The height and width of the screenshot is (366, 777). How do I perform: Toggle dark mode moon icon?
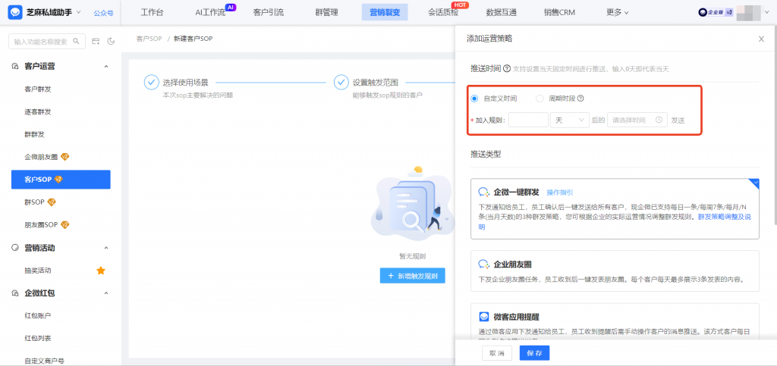[111, 41]
